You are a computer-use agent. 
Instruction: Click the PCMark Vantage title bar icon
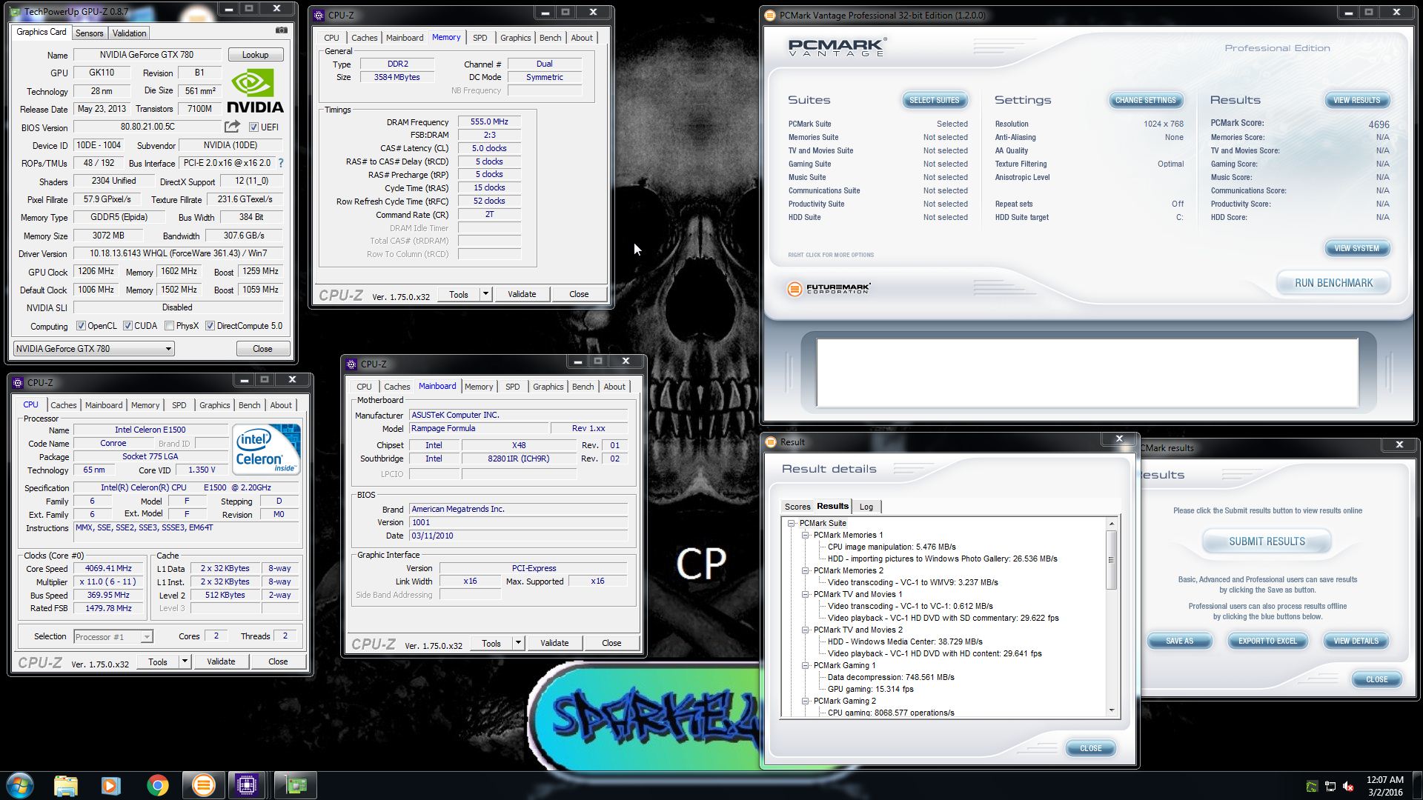[770, 15]
